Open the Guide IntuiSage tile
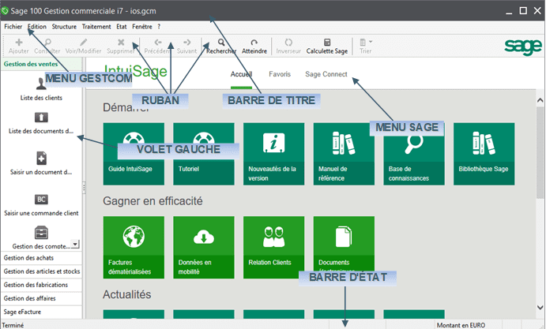 click(x=134, y=154)
